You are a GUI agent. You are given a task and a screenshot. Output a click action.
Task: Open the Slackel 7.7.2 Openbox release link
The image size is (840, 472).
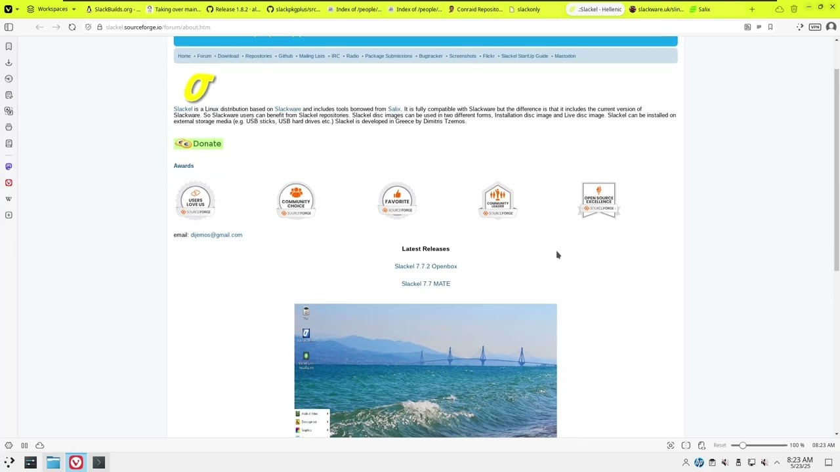pyautogui.click(x=426, y=266)
